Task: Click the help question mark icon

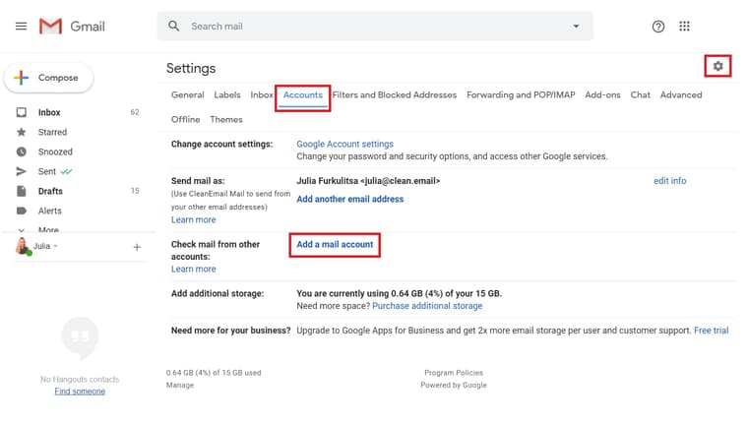Action: tap(658, 27)
